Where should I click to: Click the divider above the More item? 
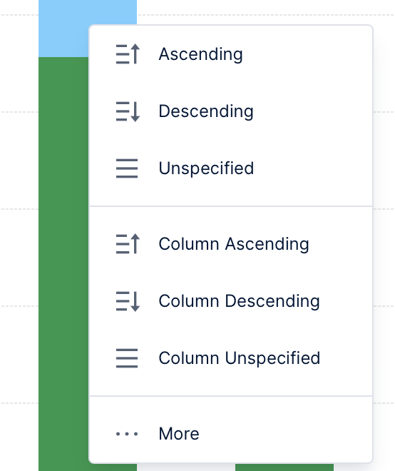231,396
